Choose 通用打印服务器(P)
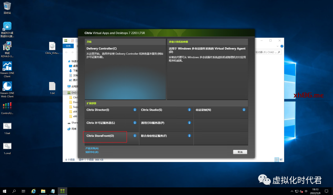 coord(166,125)
